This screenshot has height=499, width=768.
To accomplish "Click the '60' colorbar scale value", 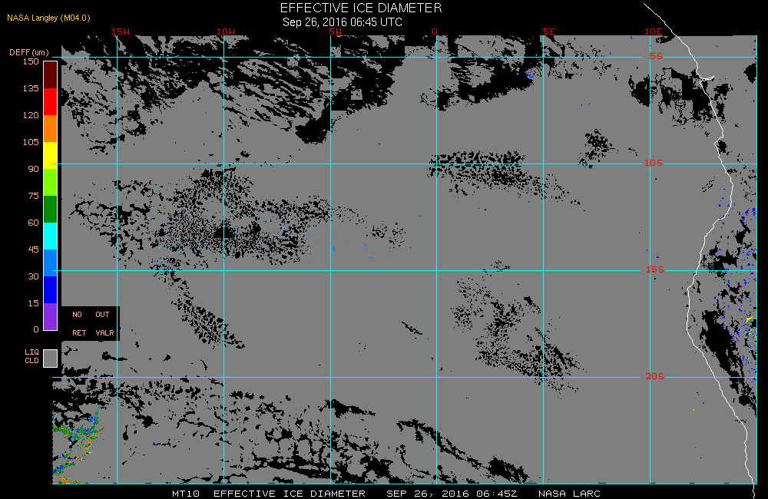I will tap(33, 223).
